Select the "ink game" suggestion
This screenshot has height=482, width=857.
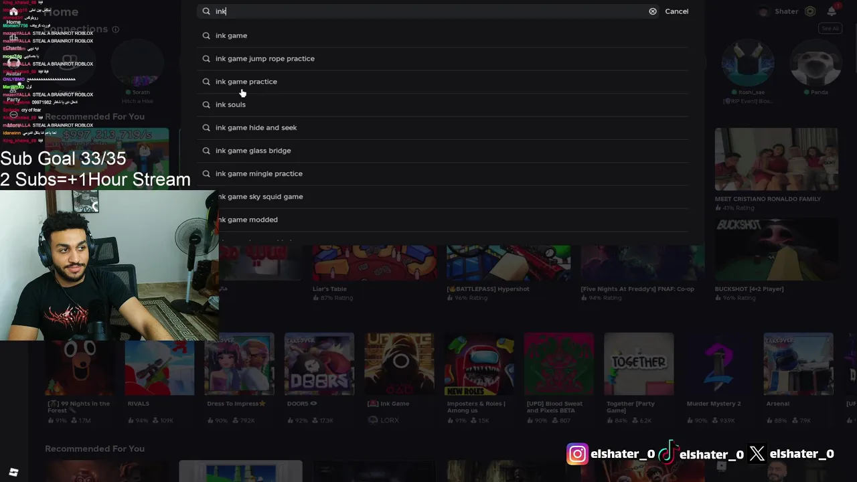(x=443, y=35)
